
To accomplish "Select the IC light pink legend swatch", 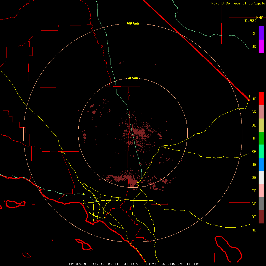I will point(261,191).
